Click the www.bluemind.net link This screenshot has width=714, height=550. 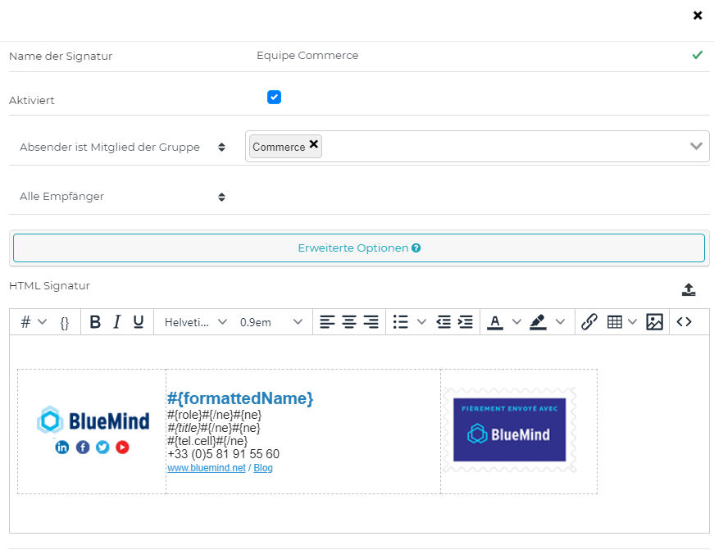206,468
